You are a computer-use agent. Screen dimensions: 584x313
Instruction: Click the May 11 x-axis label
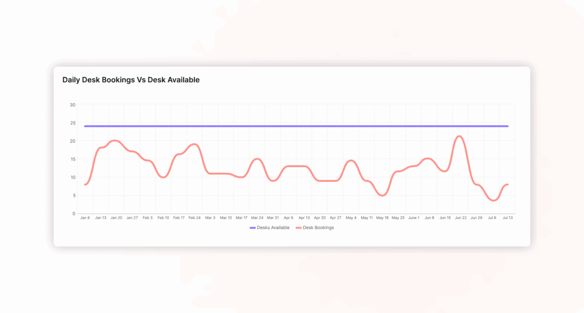point(367,218)
